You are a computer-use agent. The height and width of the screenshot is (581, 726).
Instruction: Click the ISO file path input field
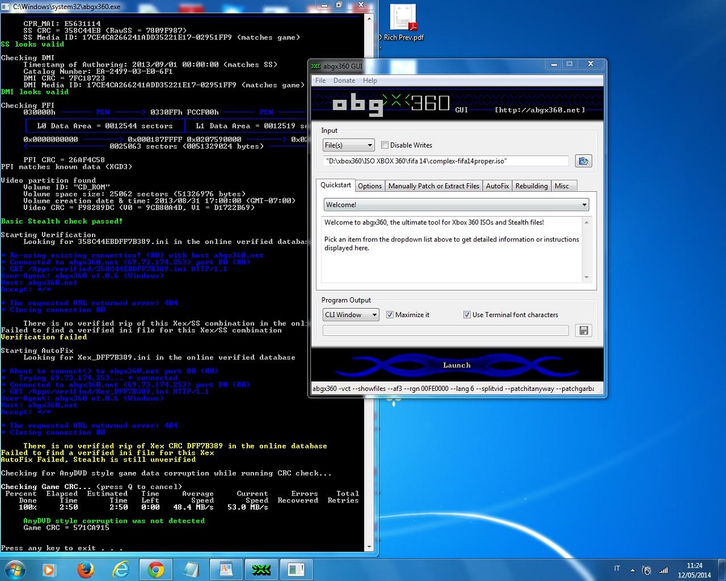(446, 161)
